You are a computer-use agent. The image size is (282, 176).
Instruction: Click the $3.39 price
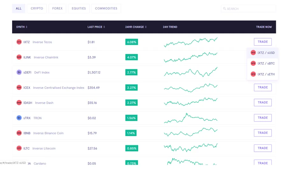tap(92, 57)
